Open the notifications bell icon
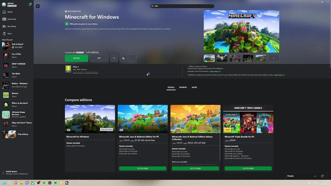The height and width of the screenshot is (186, 331). 30,4
